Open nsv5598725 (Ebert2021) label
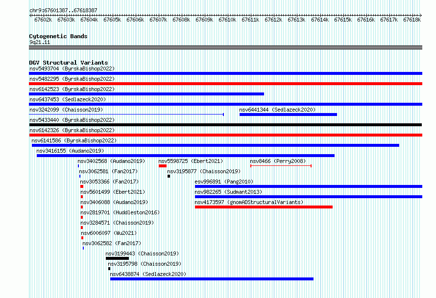Screen dimensions: 436x298 191,161
